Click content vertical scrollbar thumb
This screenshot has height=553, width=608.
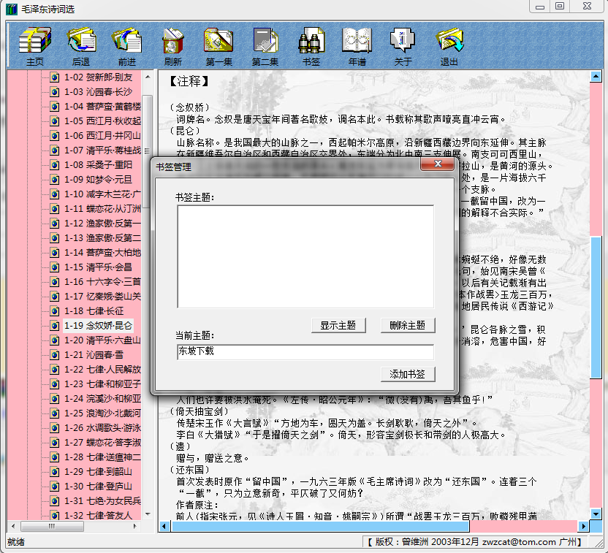point(596,308)
